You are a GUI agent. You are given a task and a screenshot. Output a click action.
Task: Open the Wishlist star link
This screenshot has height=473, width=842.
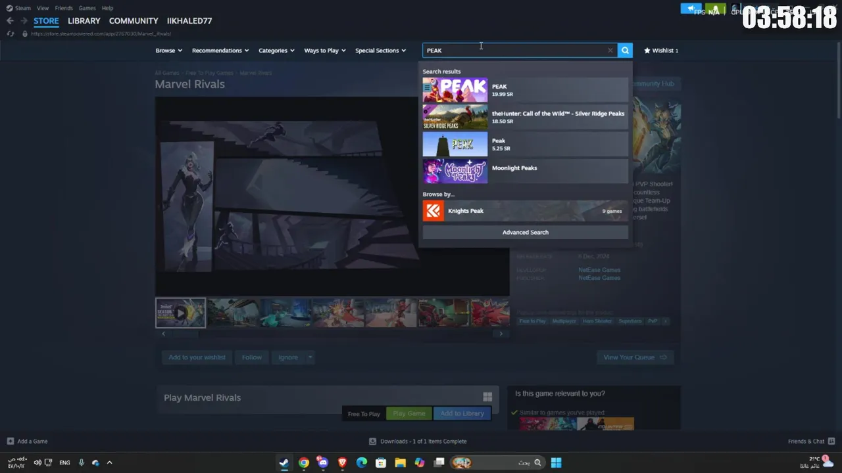point(661,50)
